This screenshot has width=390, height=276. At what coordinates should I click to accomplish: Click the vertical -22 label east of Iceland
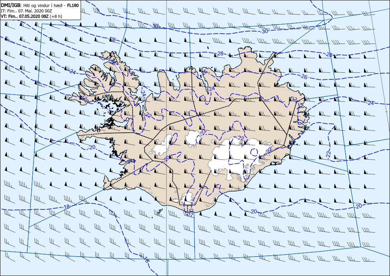point(328,154)
